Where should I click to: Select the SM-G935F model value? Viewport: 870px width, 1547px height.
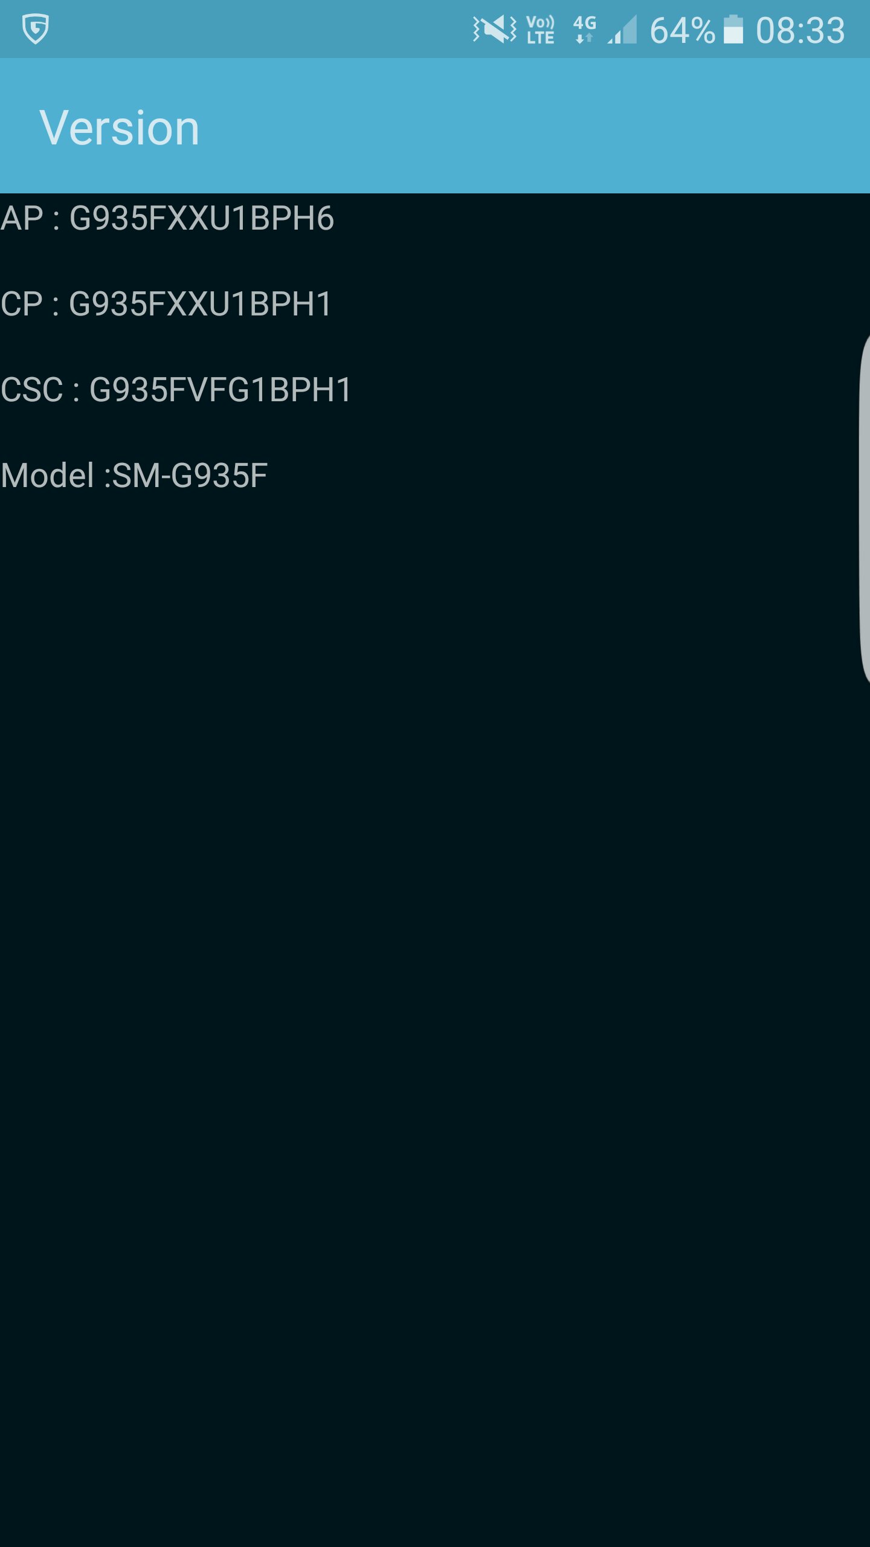click(190, 476)
